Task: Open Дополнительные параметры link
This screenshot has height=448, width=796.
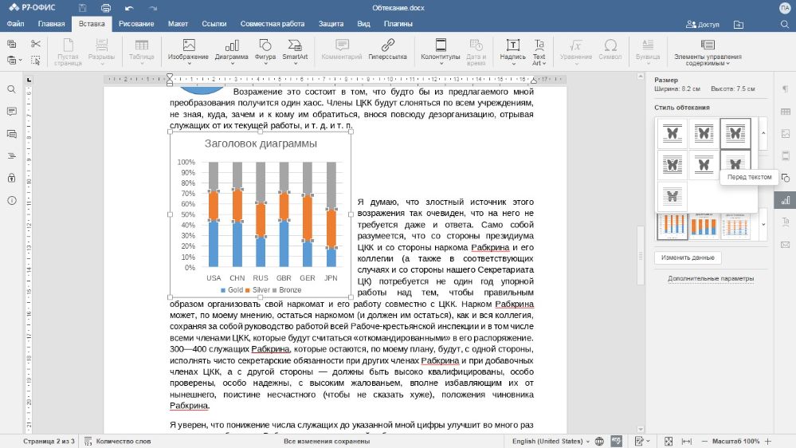Action: [x=711, y=278]
